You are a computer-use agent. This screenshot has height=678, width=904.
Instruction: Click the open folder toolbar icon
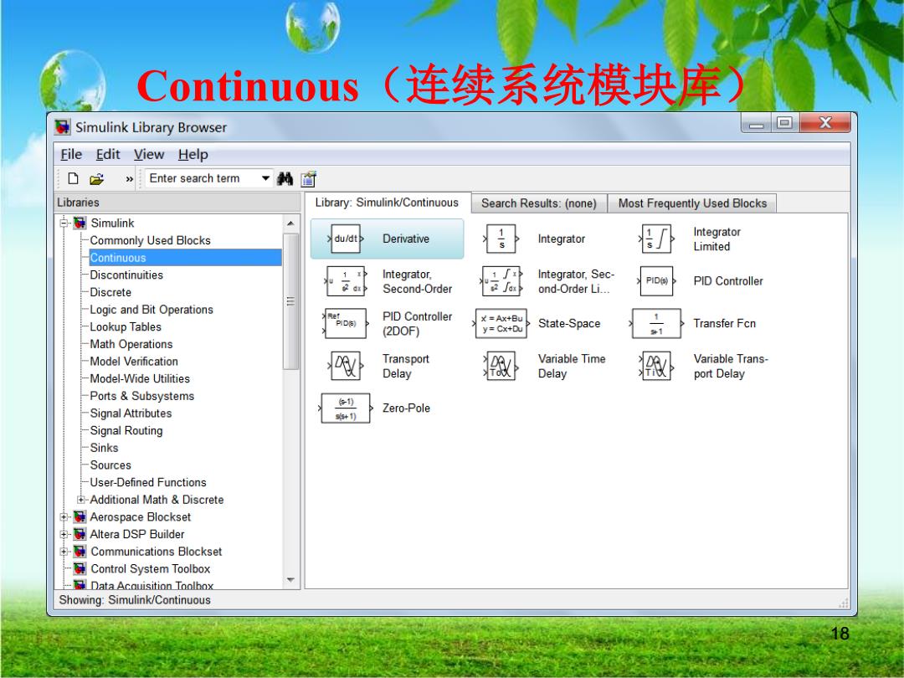(96, 179)
